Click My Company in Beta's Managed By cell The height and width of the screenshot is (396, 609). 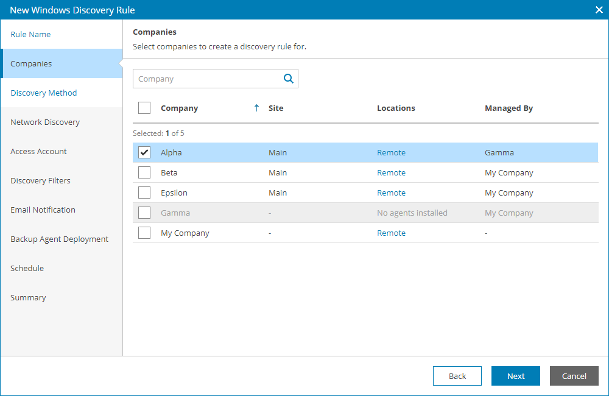pyautogui.click(x=509, y=172)
